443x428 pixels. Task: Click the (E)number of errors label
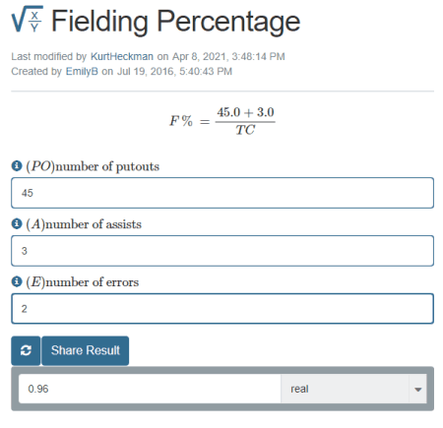(83, 282)
